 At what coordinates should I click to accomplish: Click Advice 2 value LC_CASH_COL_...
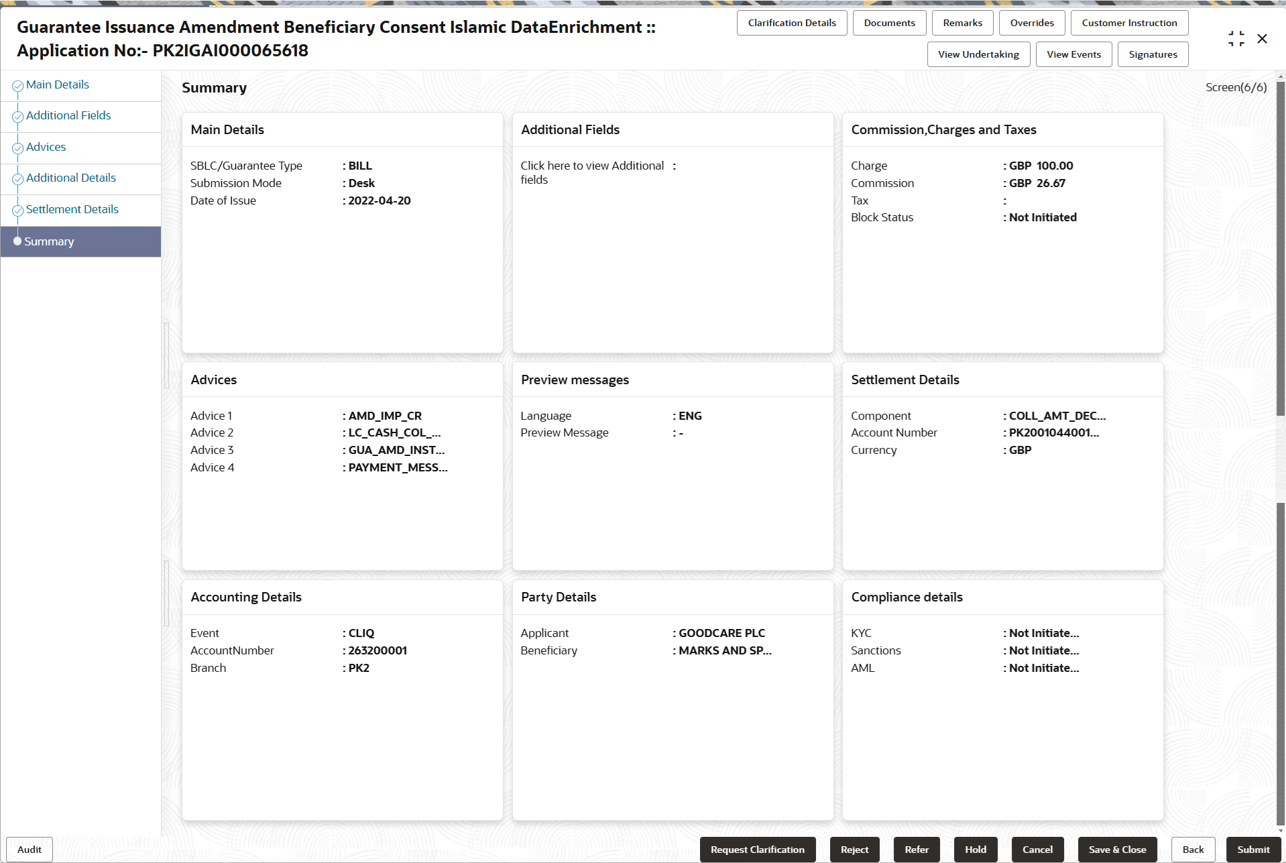[x=394, y=433]
